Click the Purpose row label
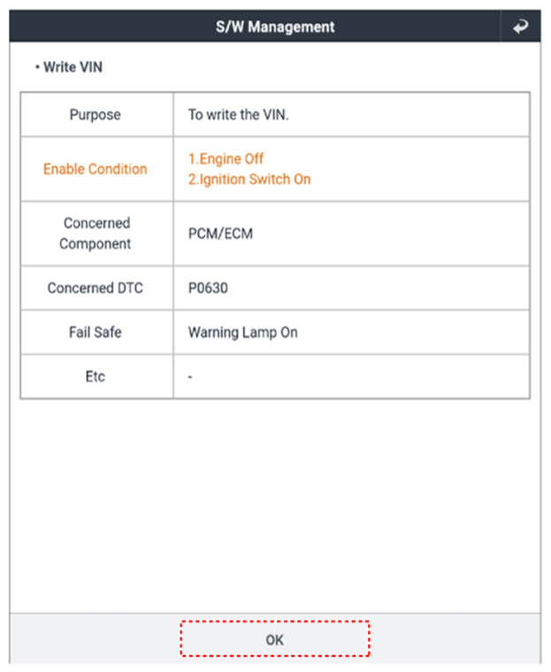 (96, 114)
